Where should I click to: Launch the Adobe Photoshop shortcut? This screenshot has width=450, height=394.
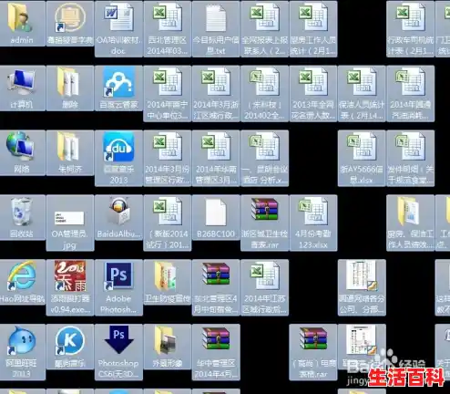(118, 287)
